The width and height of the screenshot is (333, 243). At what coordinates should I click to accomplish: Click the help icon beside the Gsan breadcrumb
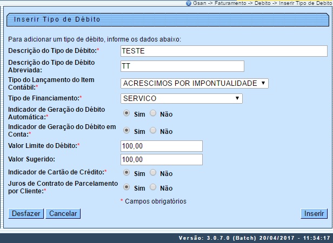189,3
